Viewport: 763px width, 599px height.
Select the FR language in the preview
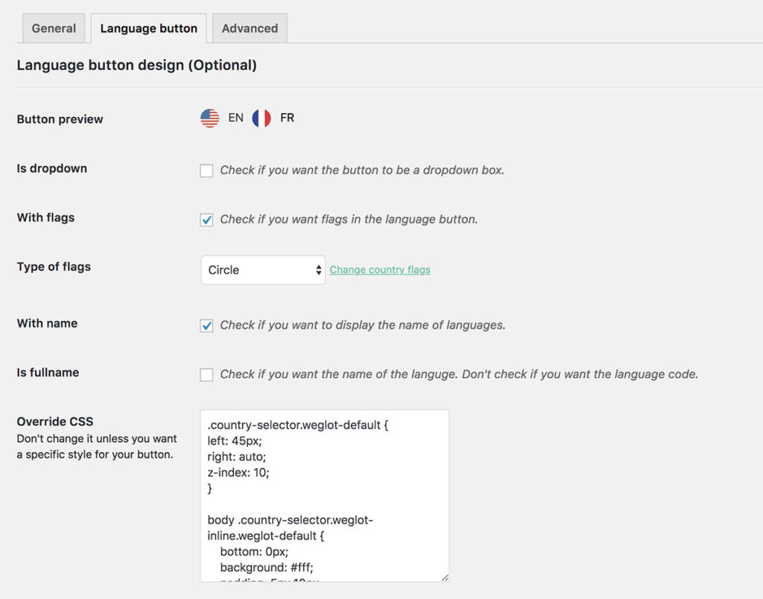[287, 118]
